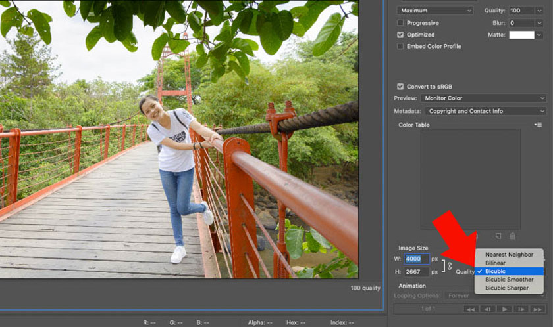This screenshot has height=327, width=553.
Task: Select Nearest Neighbor from the list
Action: pos(509,254)
